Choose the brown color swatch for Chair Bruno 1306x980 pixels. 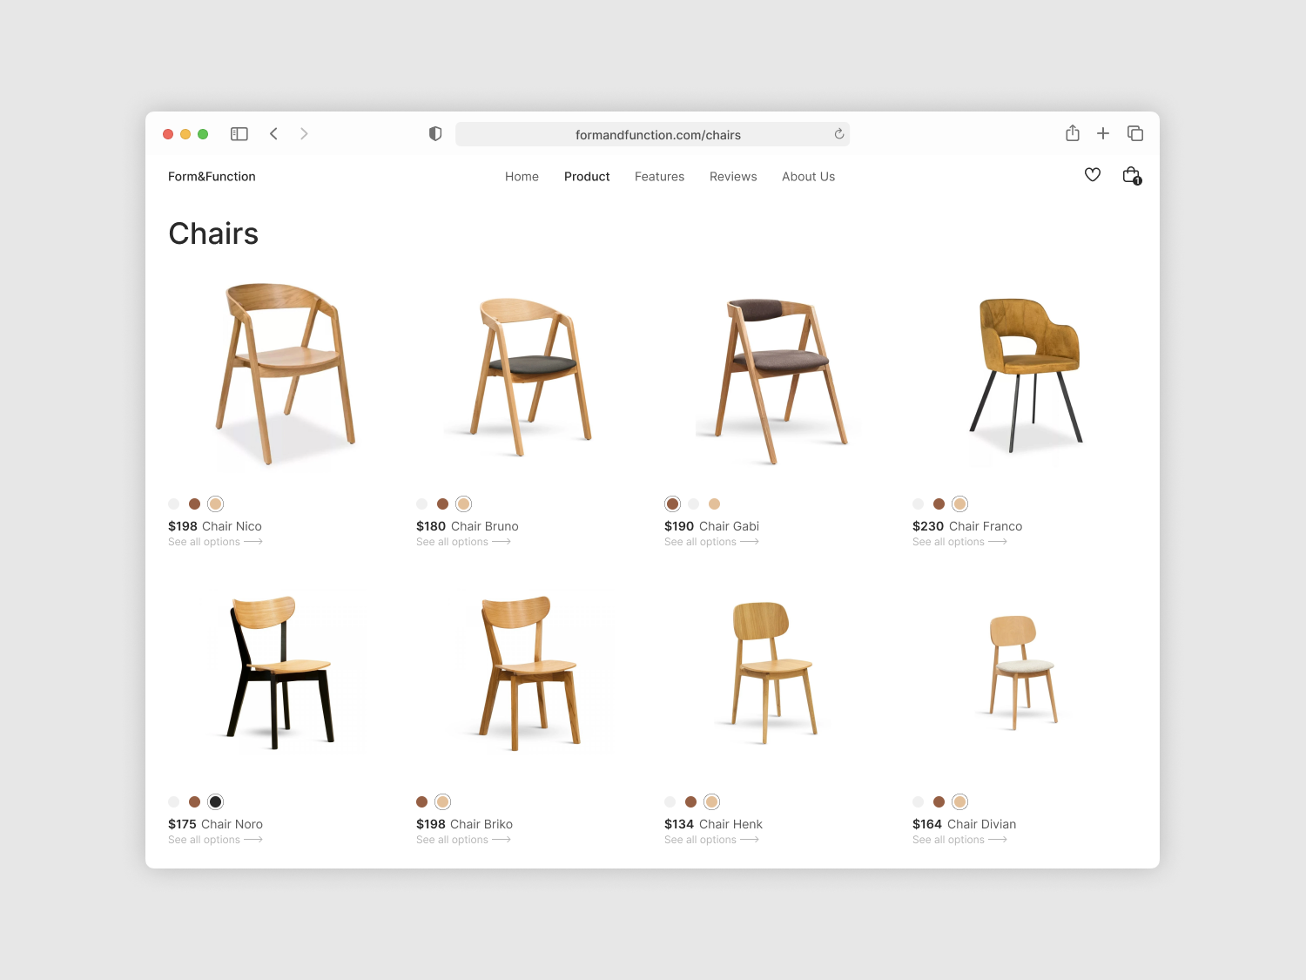pyautogui.click(x=443, y=504)
